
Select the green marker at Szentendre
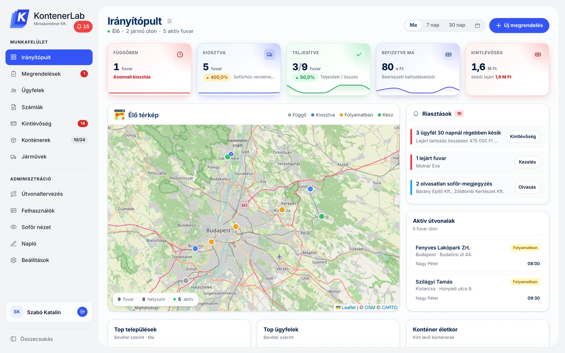pos(227,157)
